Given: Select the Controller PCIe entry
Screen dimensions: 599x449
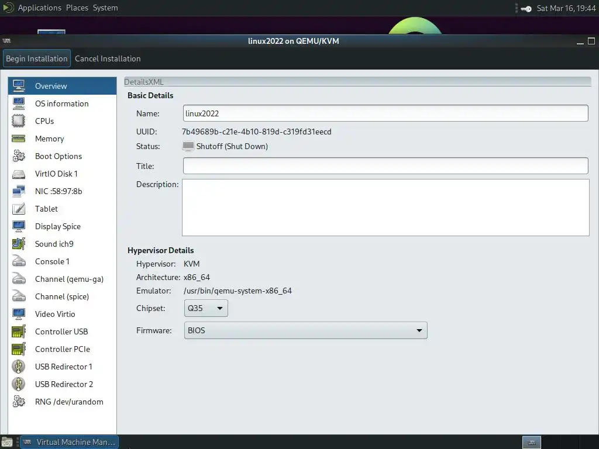Looking at the screenshot, I should [62, 350].
